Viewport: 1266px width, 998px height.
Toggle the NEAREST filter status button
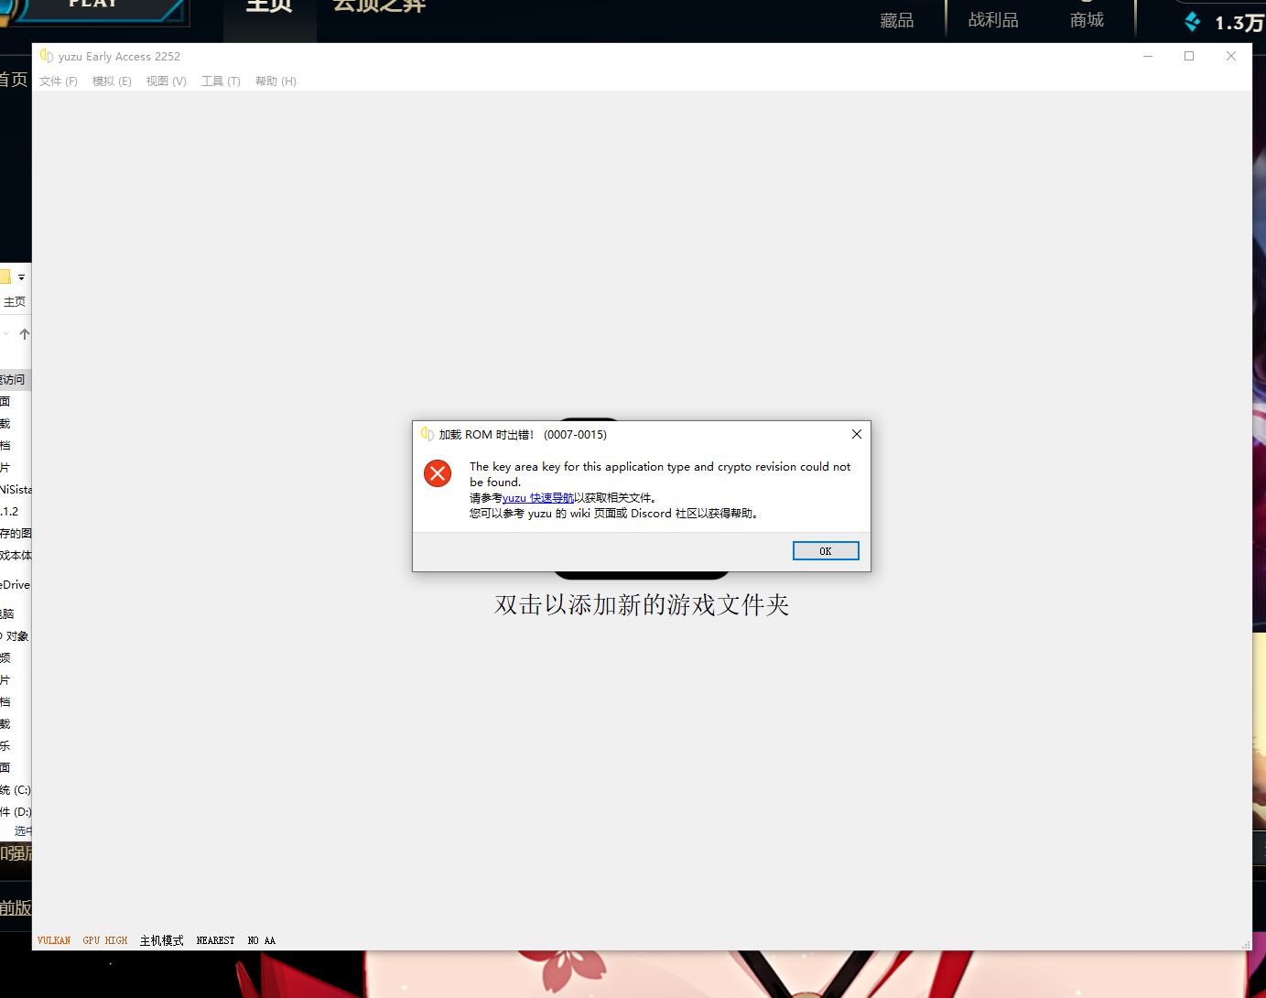pyautogui.click(x=215, y=940)
